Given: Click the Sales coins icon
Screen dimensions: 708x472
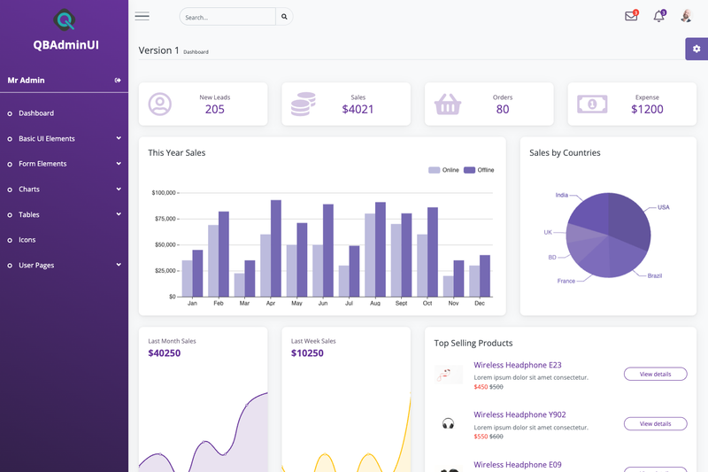Looking at the screenshot, I should point(303,104).
